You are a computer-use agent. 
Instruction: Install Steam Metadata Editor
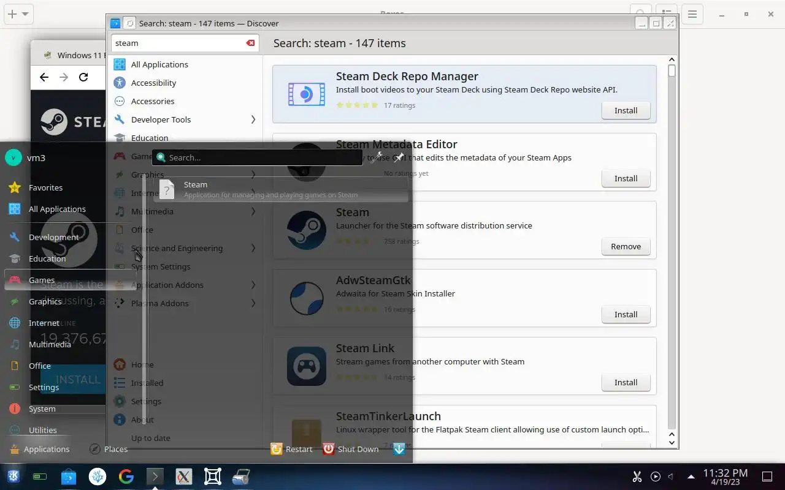626,178
